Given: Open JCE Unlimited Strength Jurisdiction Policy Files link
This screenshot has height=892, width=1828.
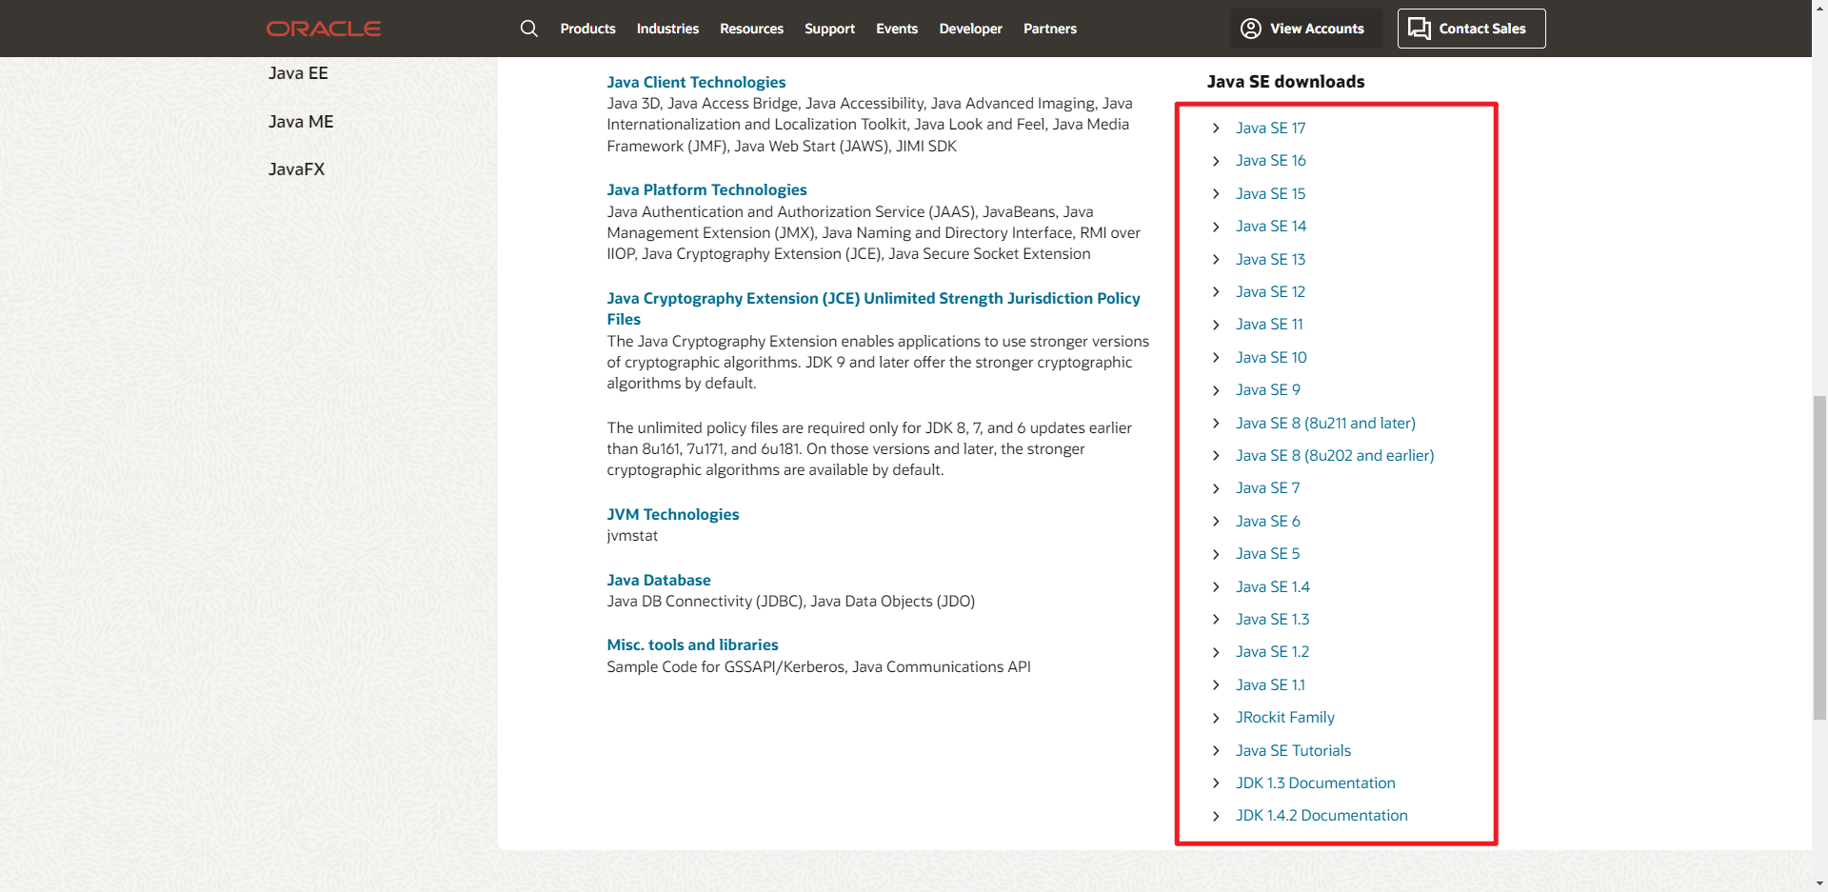Looking at the screenshot, I should pos(873,308).
